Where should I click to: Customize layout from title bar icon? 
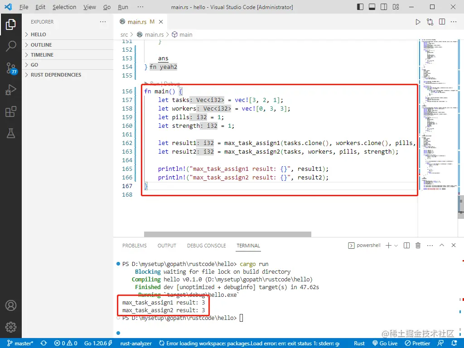396,7
